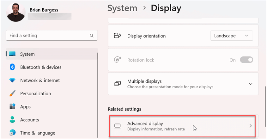This screenshot has height=139, width=267.
Task: Click the right-side vertical scrollbar
Action: click(265, 107)
